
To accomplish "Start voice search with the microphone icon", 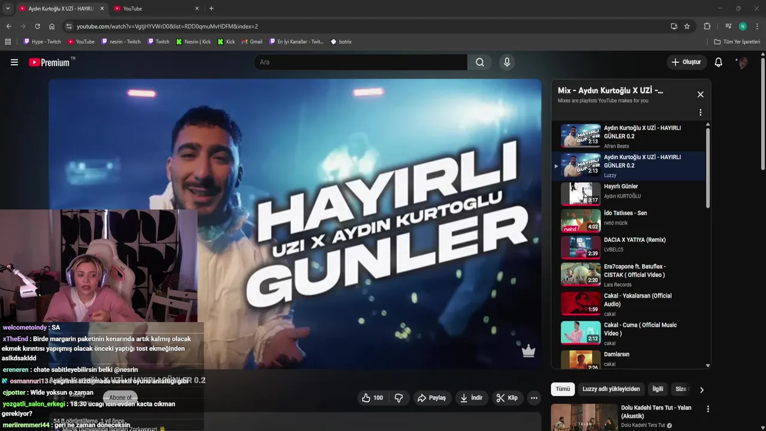I will pos(507,62).
